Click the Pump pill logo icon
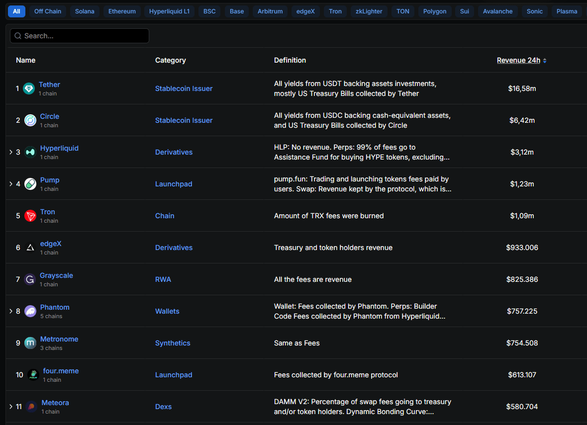Viewport: 587px width, 425px height. (x=30, y=184)
